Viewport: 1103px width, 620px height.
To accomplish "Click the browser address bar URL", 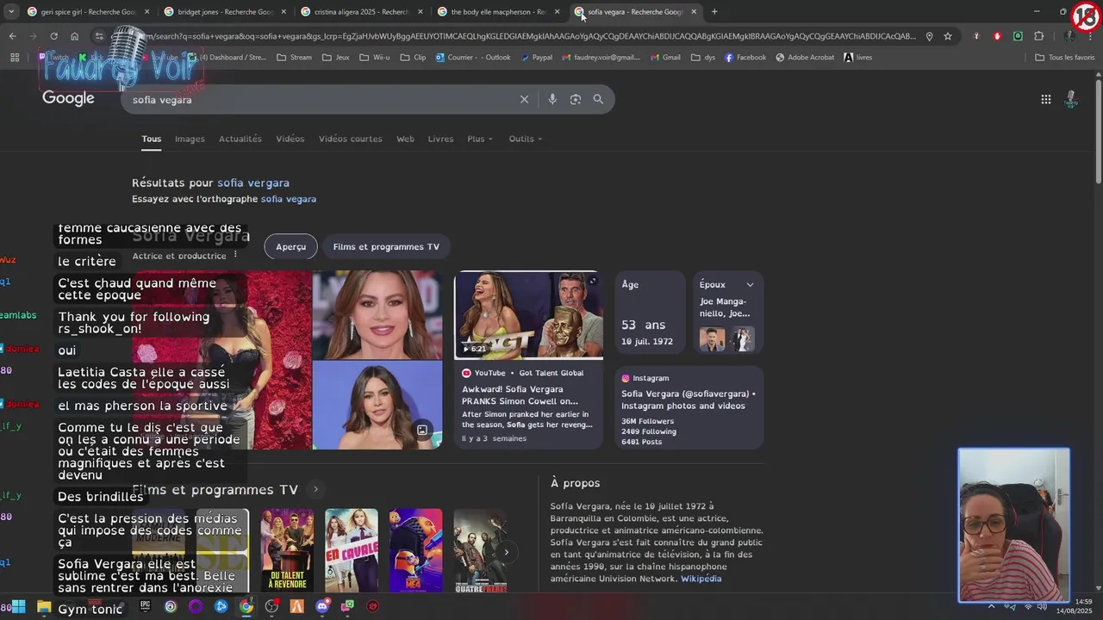I will [517, 36].
